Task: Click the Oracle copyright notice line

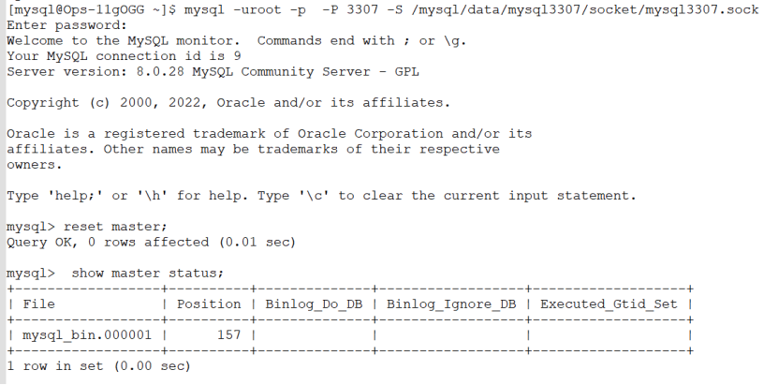Action: click(x=228, y=103)
